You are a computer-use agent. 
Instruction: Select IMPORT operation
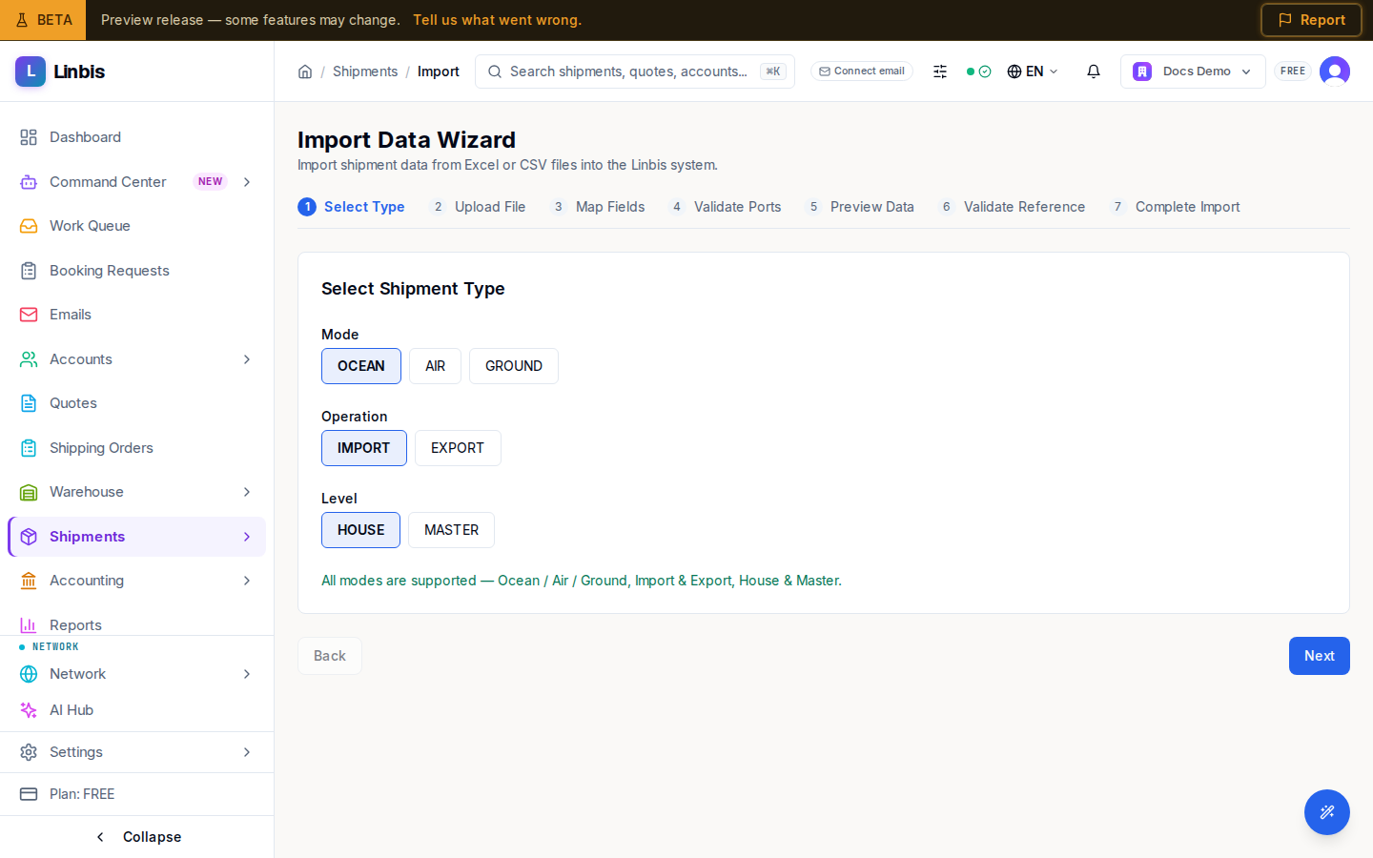364,448
